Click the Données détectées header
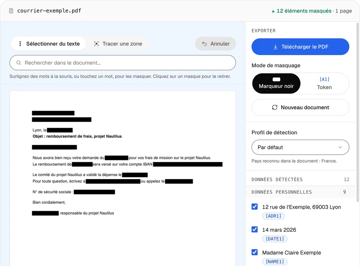The height and width of the screenshot is (266, 360). tap(277, 179)
